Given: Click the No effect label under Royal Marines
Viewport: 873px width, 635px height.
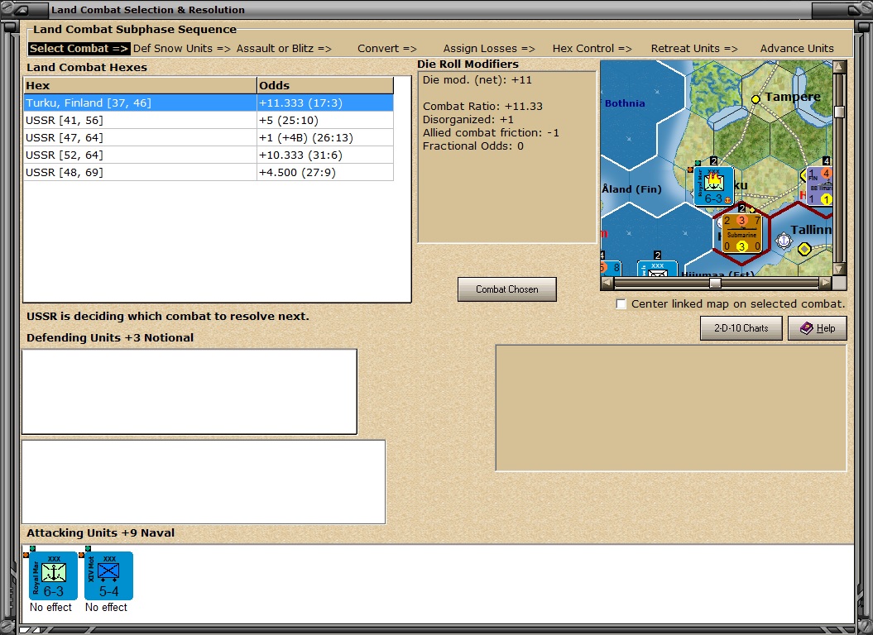Looking at the screenshot, I should [x=50, y=607].
